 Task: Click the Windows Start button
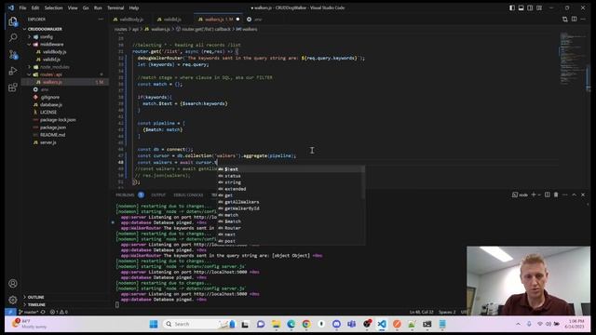[x=154, y=324]
